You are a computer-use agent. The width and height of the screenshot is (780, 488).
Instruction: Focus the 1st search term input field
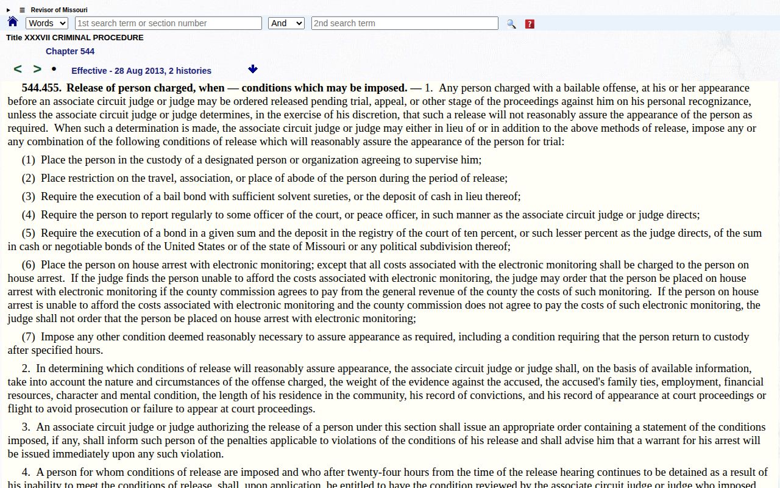tap(168, 23)
